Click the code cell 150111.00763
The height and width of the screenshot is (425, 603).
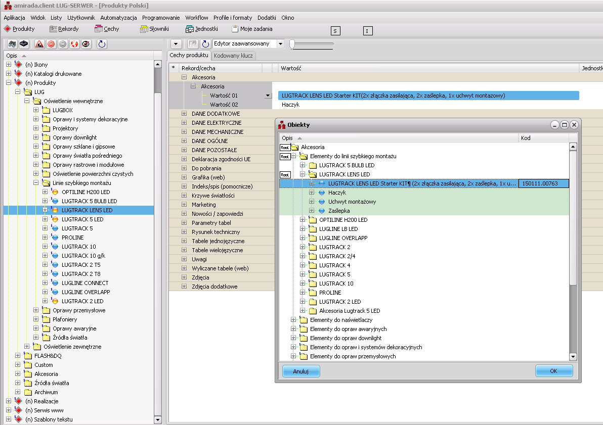(543, 183)
